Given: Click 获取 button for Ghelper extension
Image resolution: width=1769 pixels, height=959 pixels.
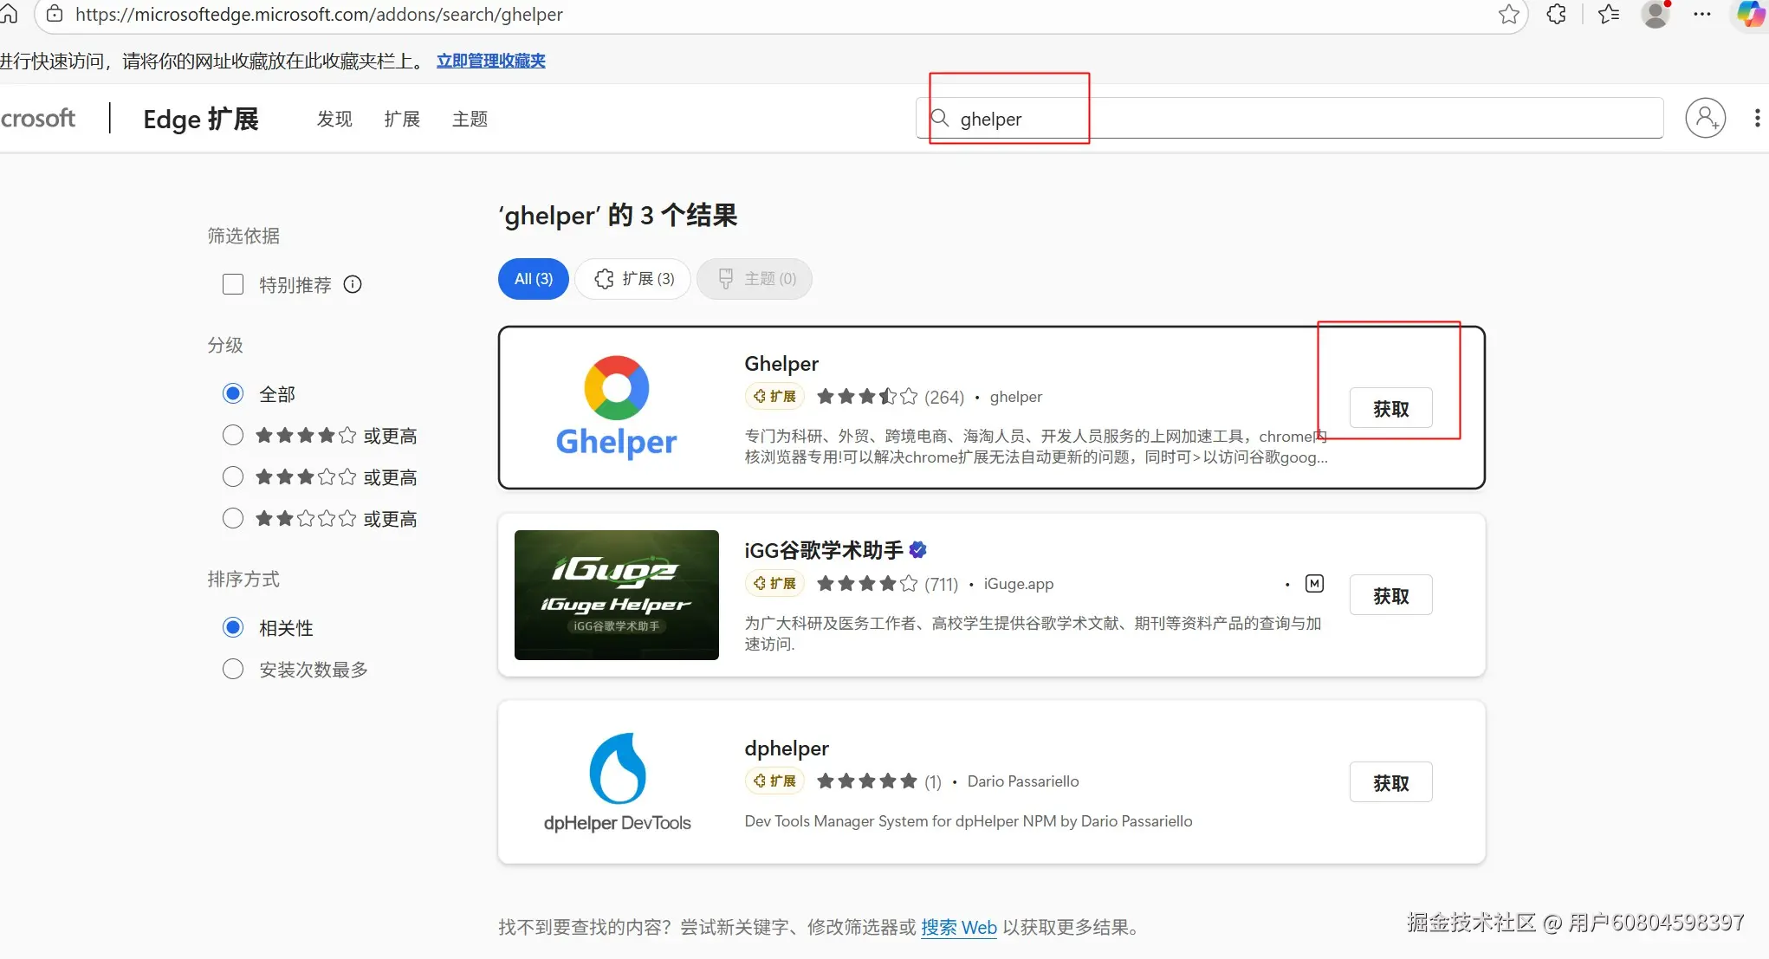Looking at the screenshot, I should 1390,408.
